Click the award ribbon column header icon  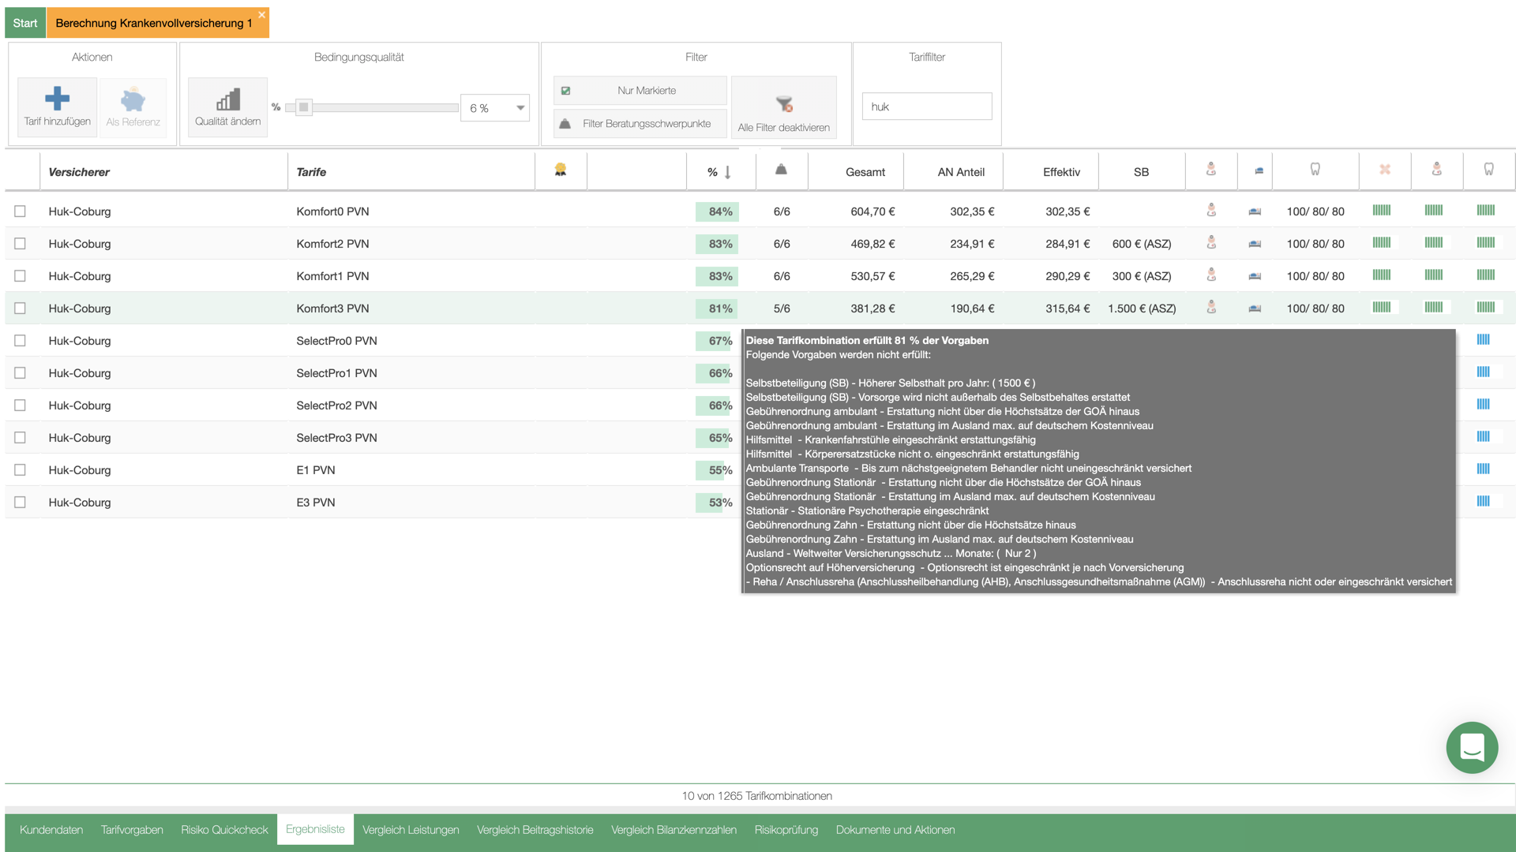(561, 170)
